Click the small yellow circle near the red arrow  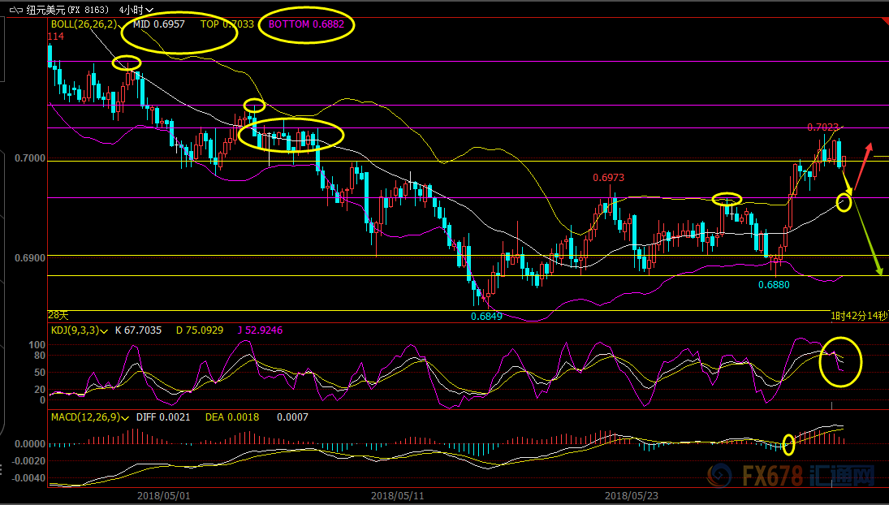point(844,202)
